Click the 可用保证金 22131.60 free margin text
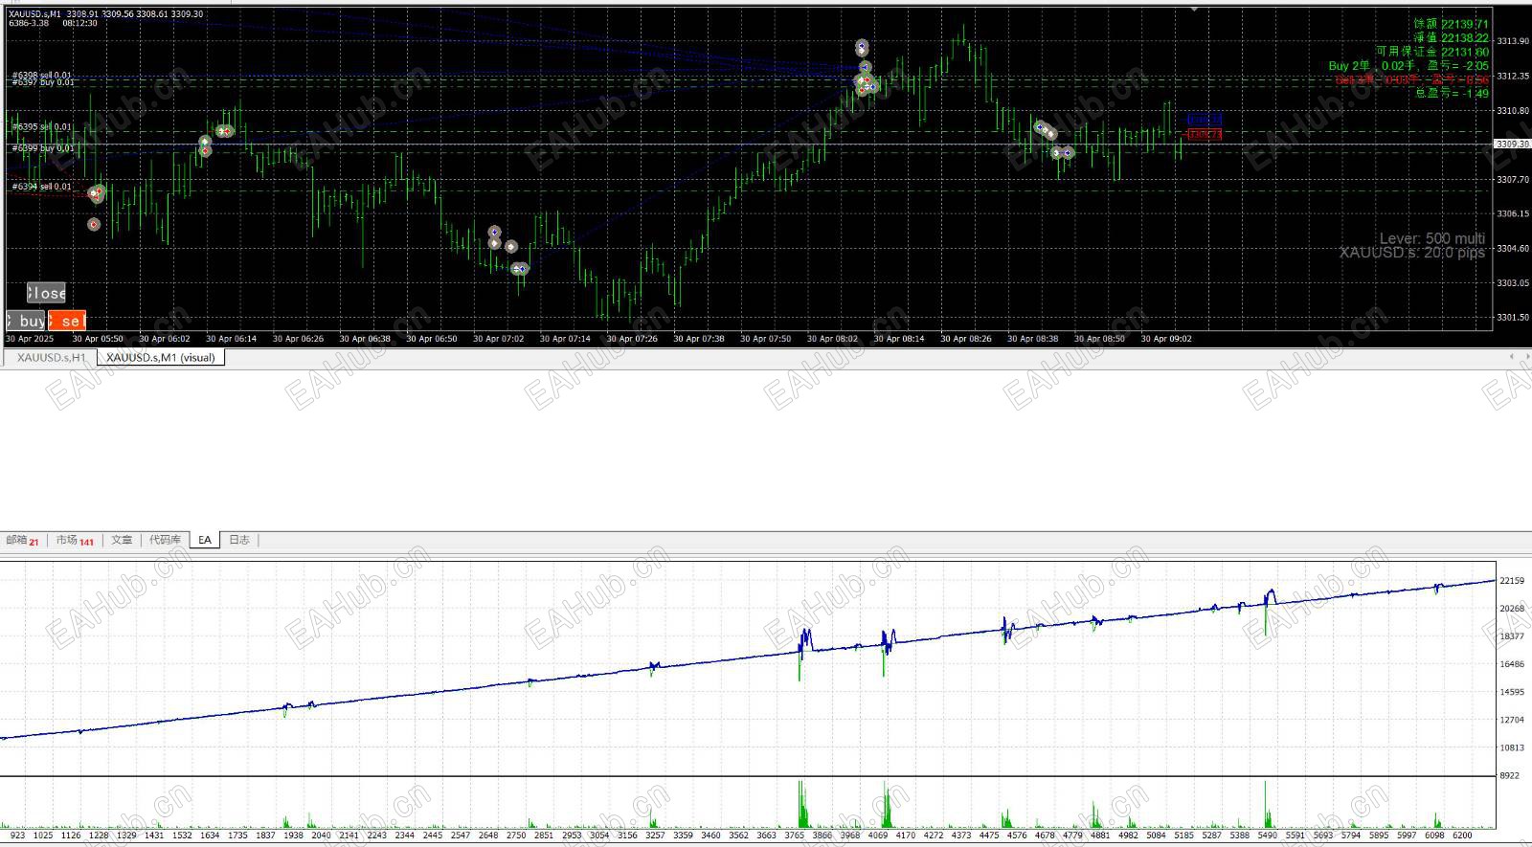Screen dimensions: 1532x847 1432,52
